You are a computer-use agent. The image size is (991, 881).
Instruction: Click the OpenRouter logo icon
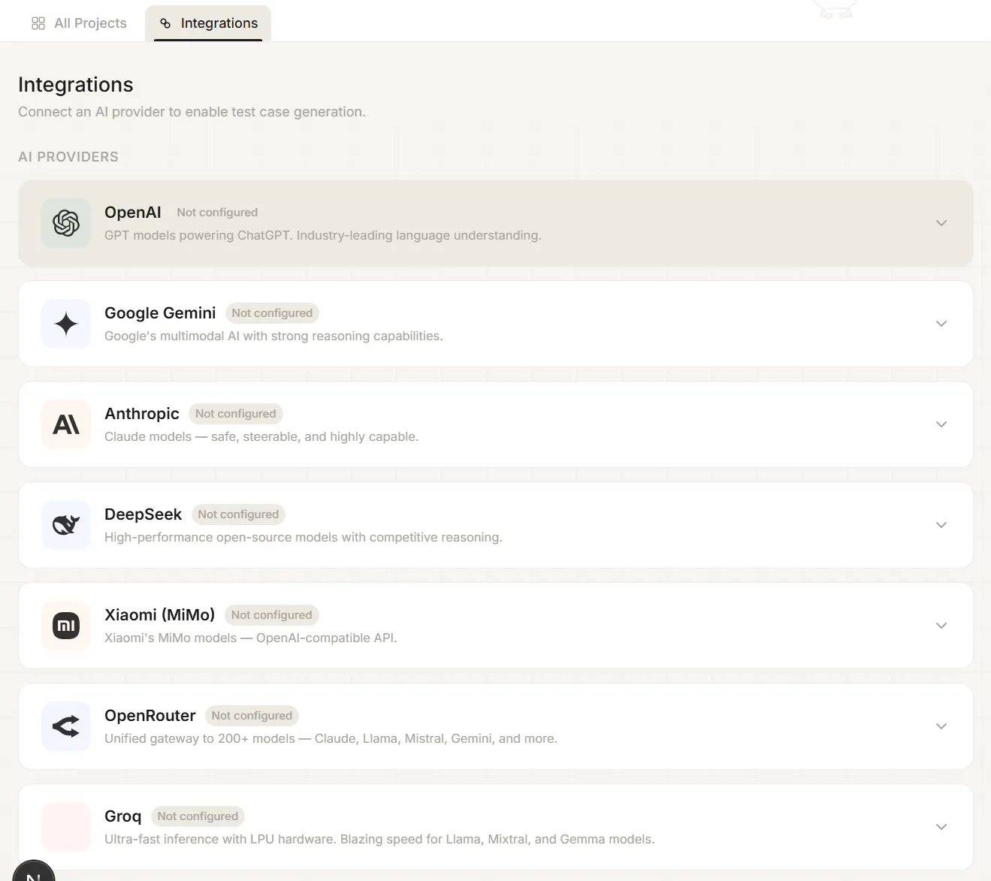coord(66,726)
